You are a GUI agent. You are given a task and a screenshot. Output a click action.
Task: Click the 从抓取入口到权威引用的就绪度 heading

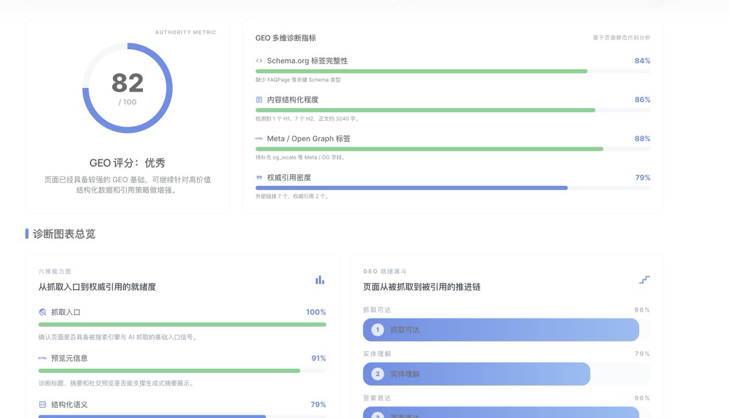97,287
